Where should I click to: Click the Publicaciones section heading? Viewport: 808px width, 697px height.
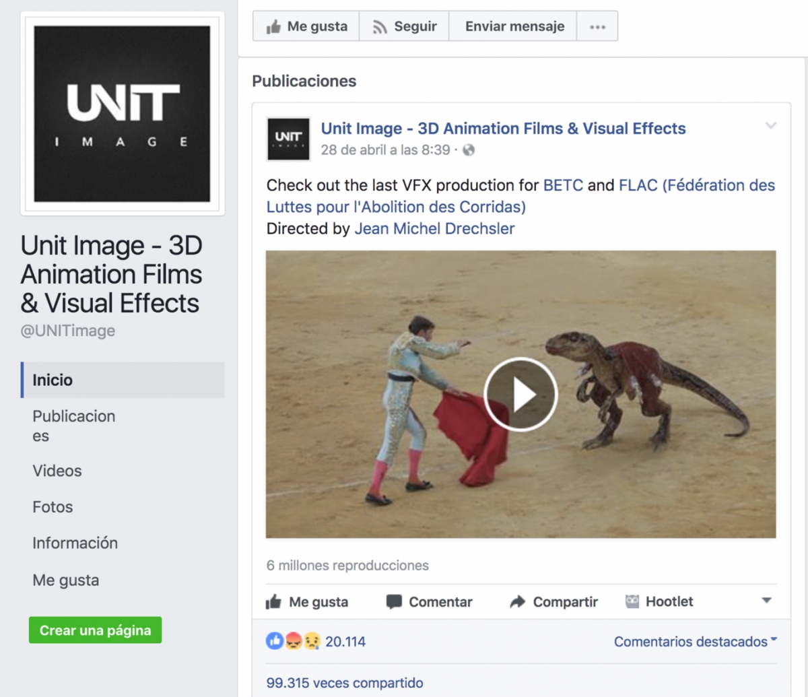304,81
